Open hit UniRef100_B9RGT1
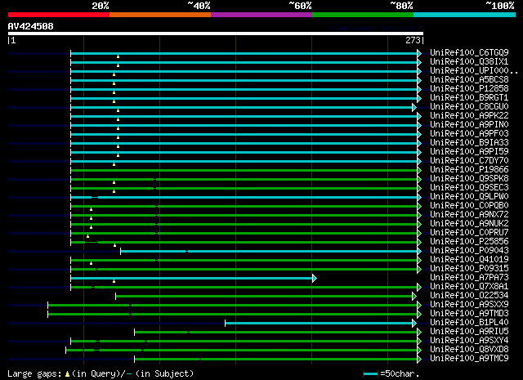The height and width of the screenshot is (380, 523). coord(469,98)
